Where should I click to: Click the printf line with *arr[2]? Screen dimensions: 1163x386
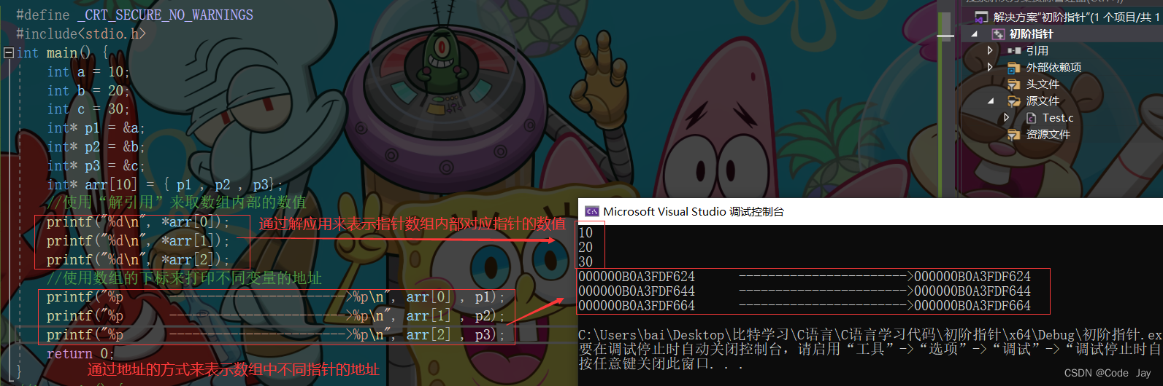coord(138,259)
